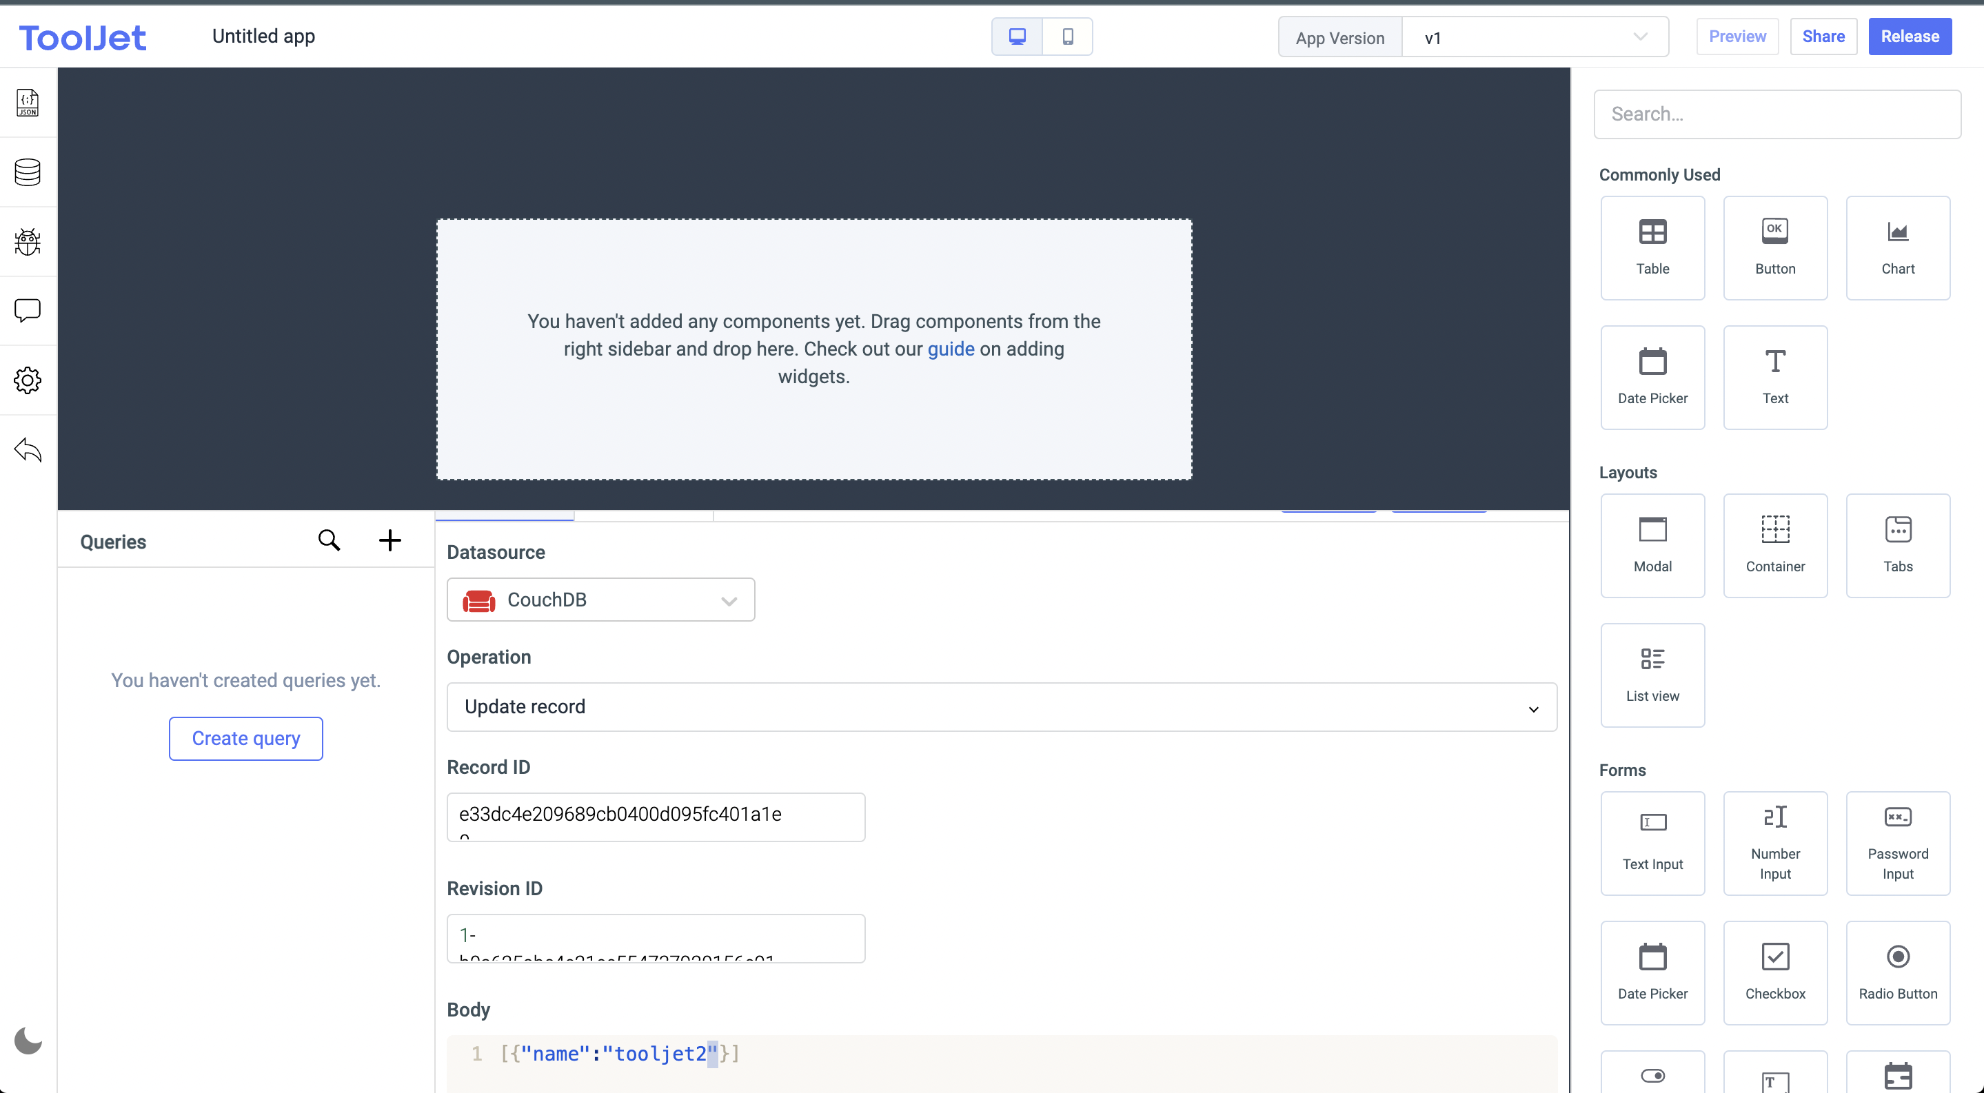
Task: Open the guide link on canvas
Action: point(951,349)
